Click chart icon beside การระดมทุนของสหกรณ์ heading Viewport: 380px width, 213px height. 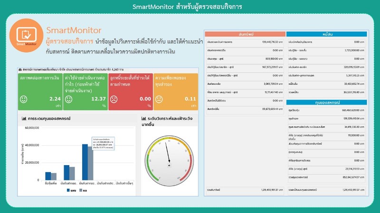pos(24,119)
